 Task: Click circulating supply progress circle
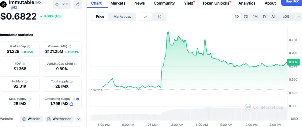[x=71, y=104]
